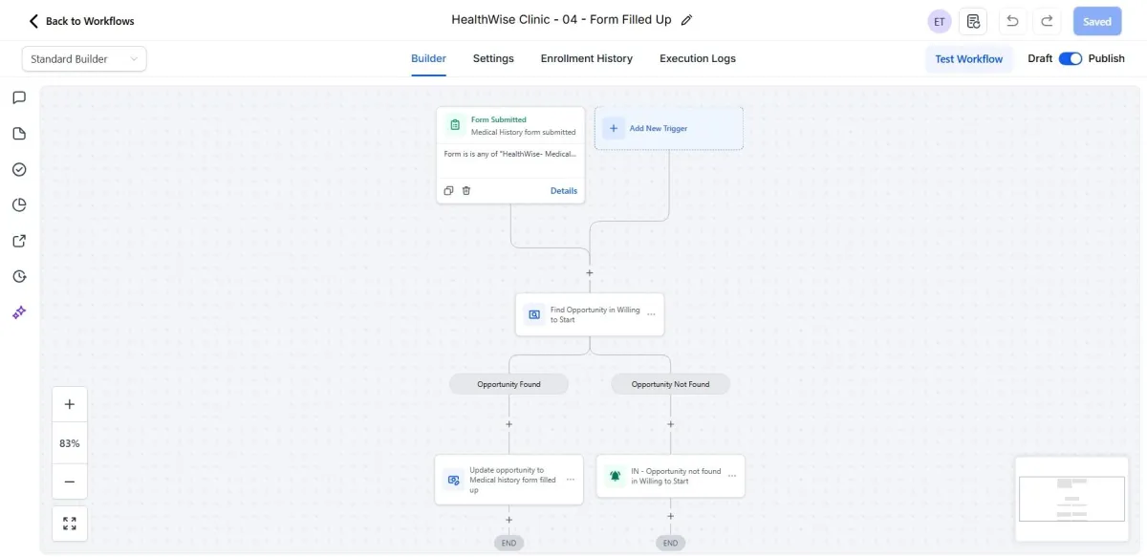
Task: Click the Test Workflow button
Action: (968, 59)
